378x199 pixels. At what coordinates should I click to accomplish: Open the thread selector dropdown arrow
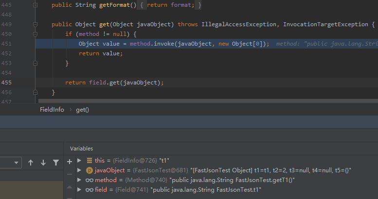[x=16, y=163]
